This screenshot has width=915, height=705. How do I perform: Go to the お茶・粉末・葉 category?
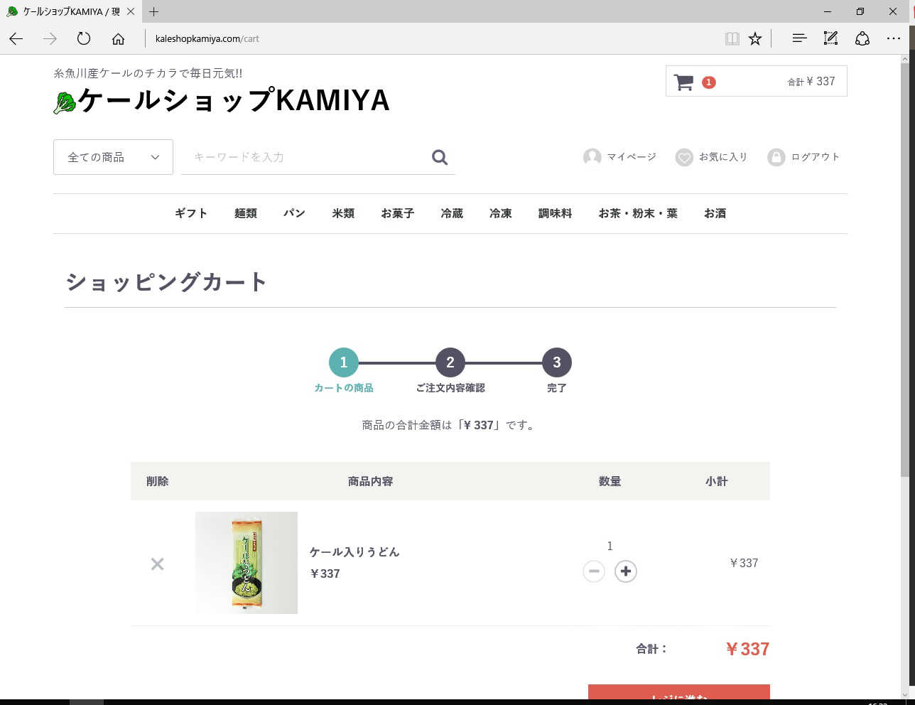[638, 213]
